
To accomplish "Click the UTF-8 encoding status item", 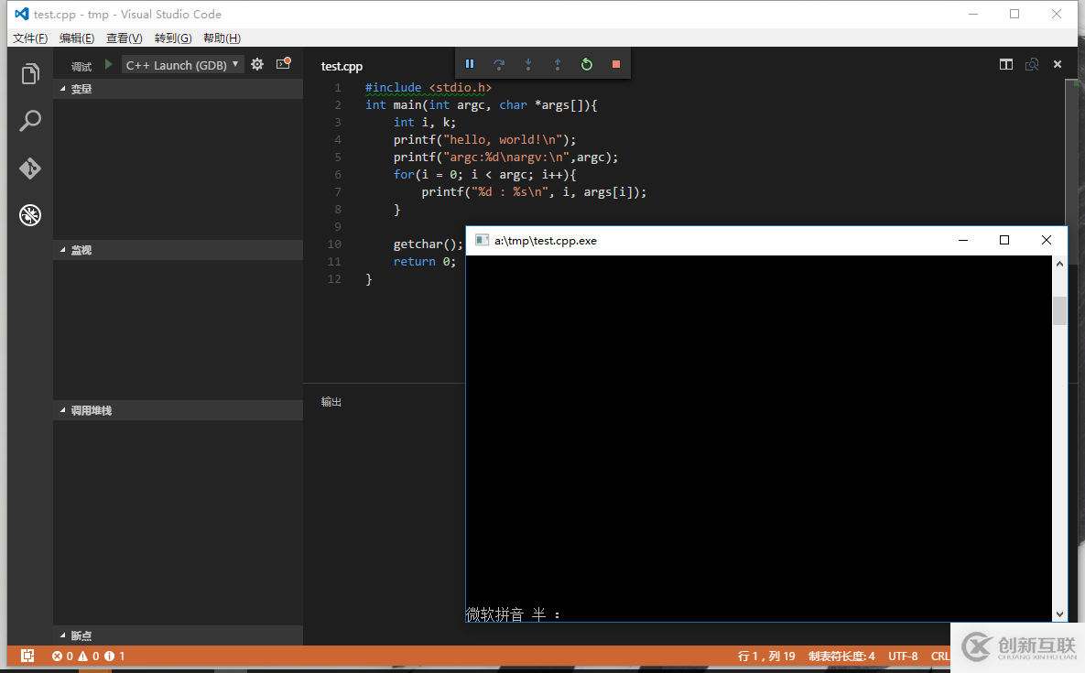I will [x=904, y=656].
